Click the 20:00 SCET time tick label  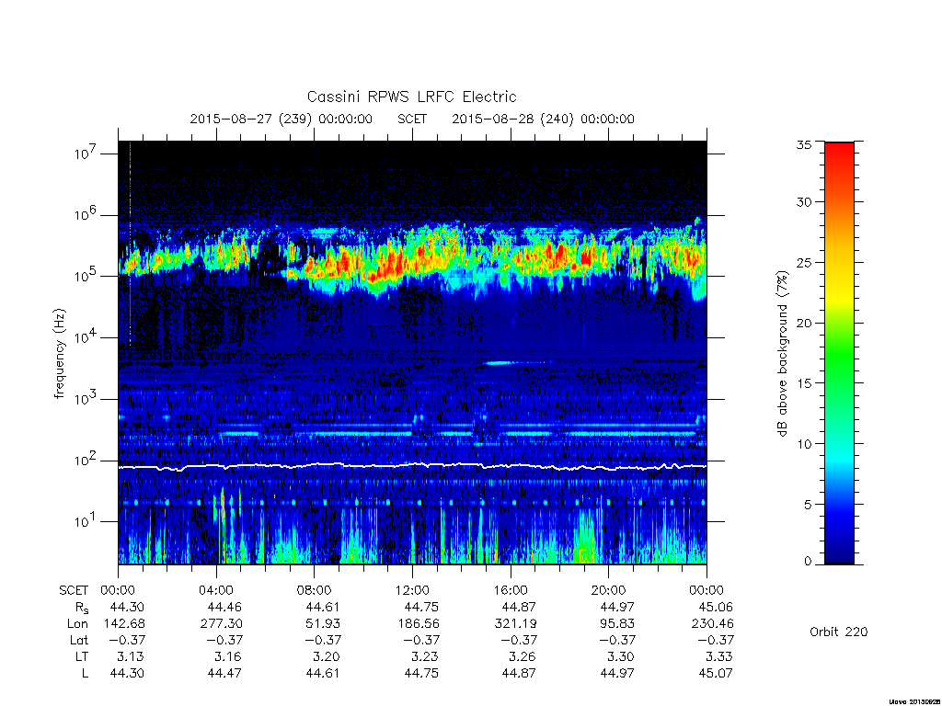pyautogui.click(x=608, y=590)
